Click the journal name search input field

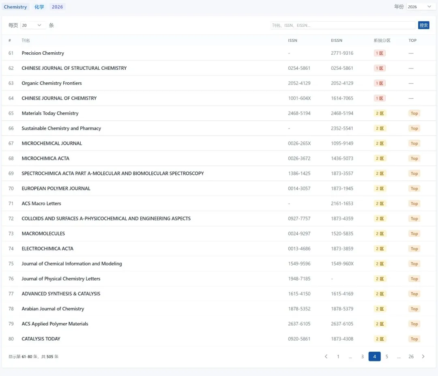(343, 25)
